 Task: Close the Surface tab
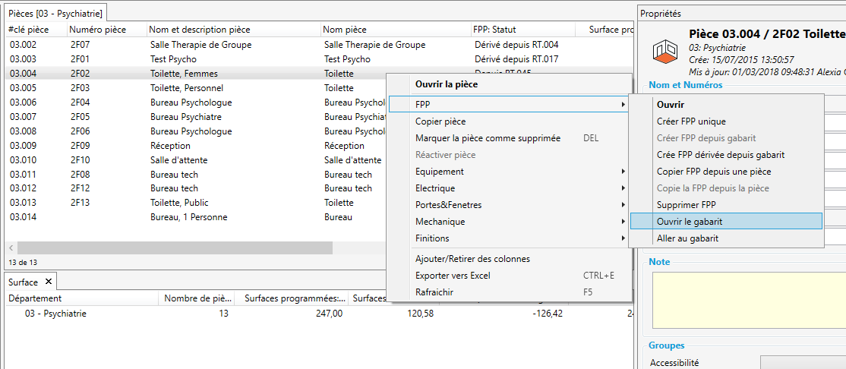(x=48, y=282)
